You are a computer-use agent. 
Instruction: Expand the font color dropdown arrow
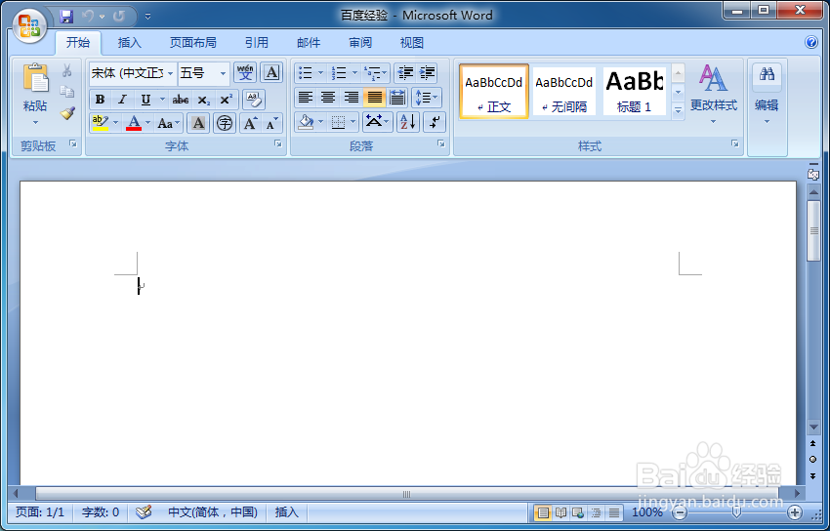pos(148,123)
